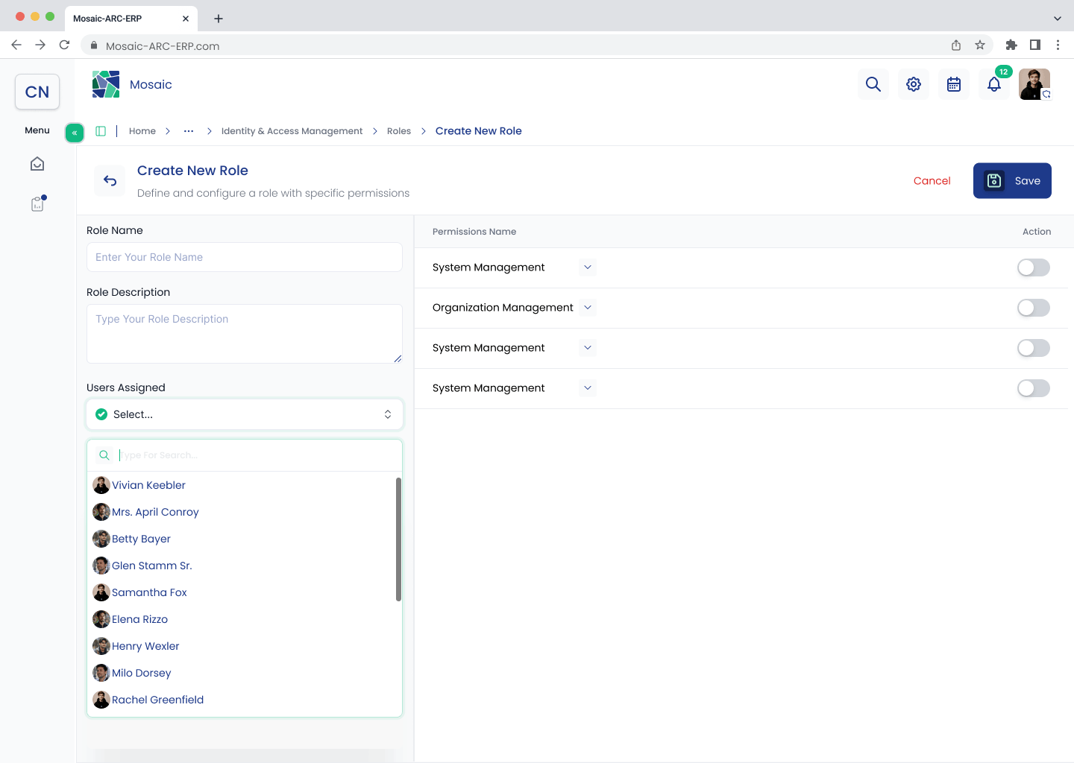The image size is (1074, 763).
Task: Click the Save button
Action: point(1012,180)
